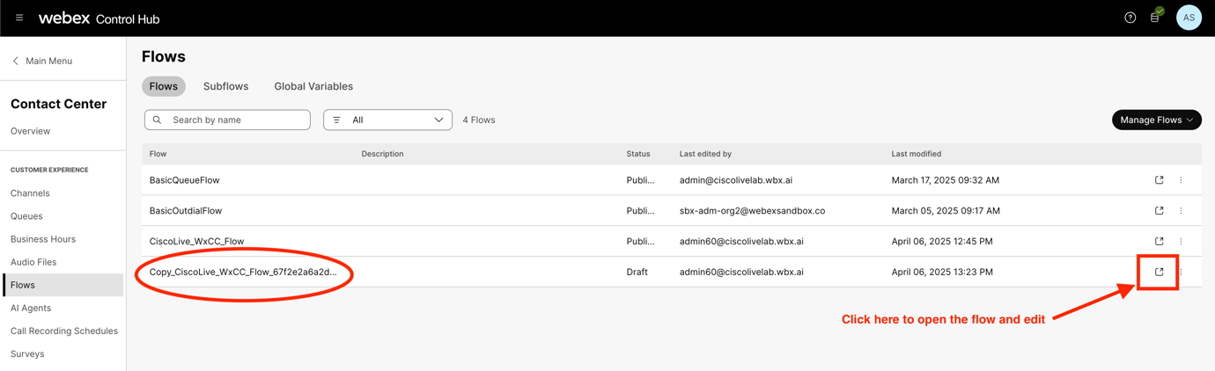The image size is (1215, 371).
Task: Switch to the Subflows tab
Action: (225, 86)
